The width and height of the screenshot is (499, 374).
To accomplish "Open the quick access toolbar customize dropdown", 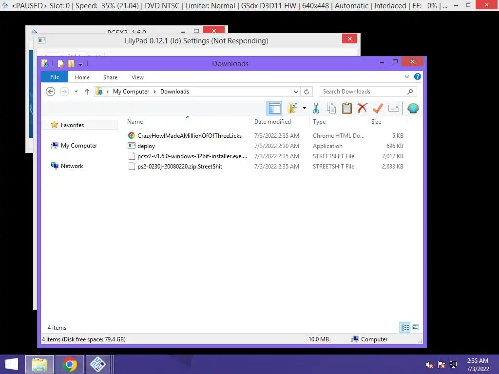I will pyautogui.click(x=80, y=64).
